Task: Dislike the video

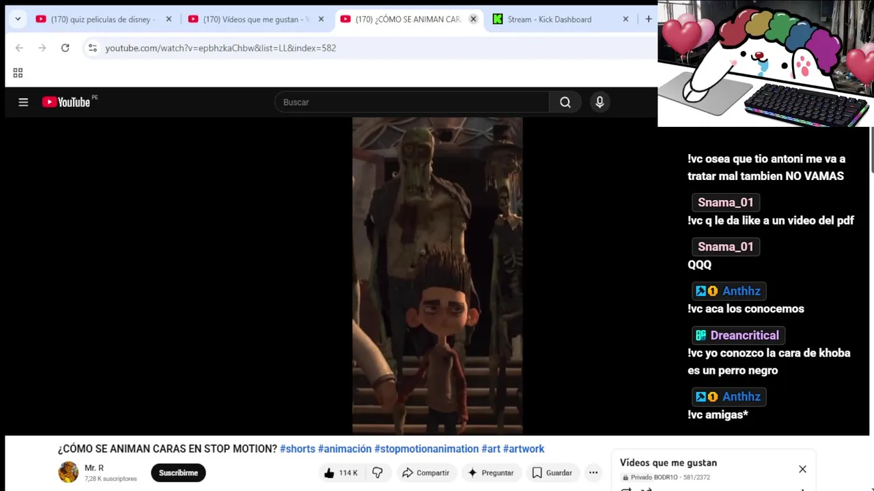Action: [x=377, y=473]
